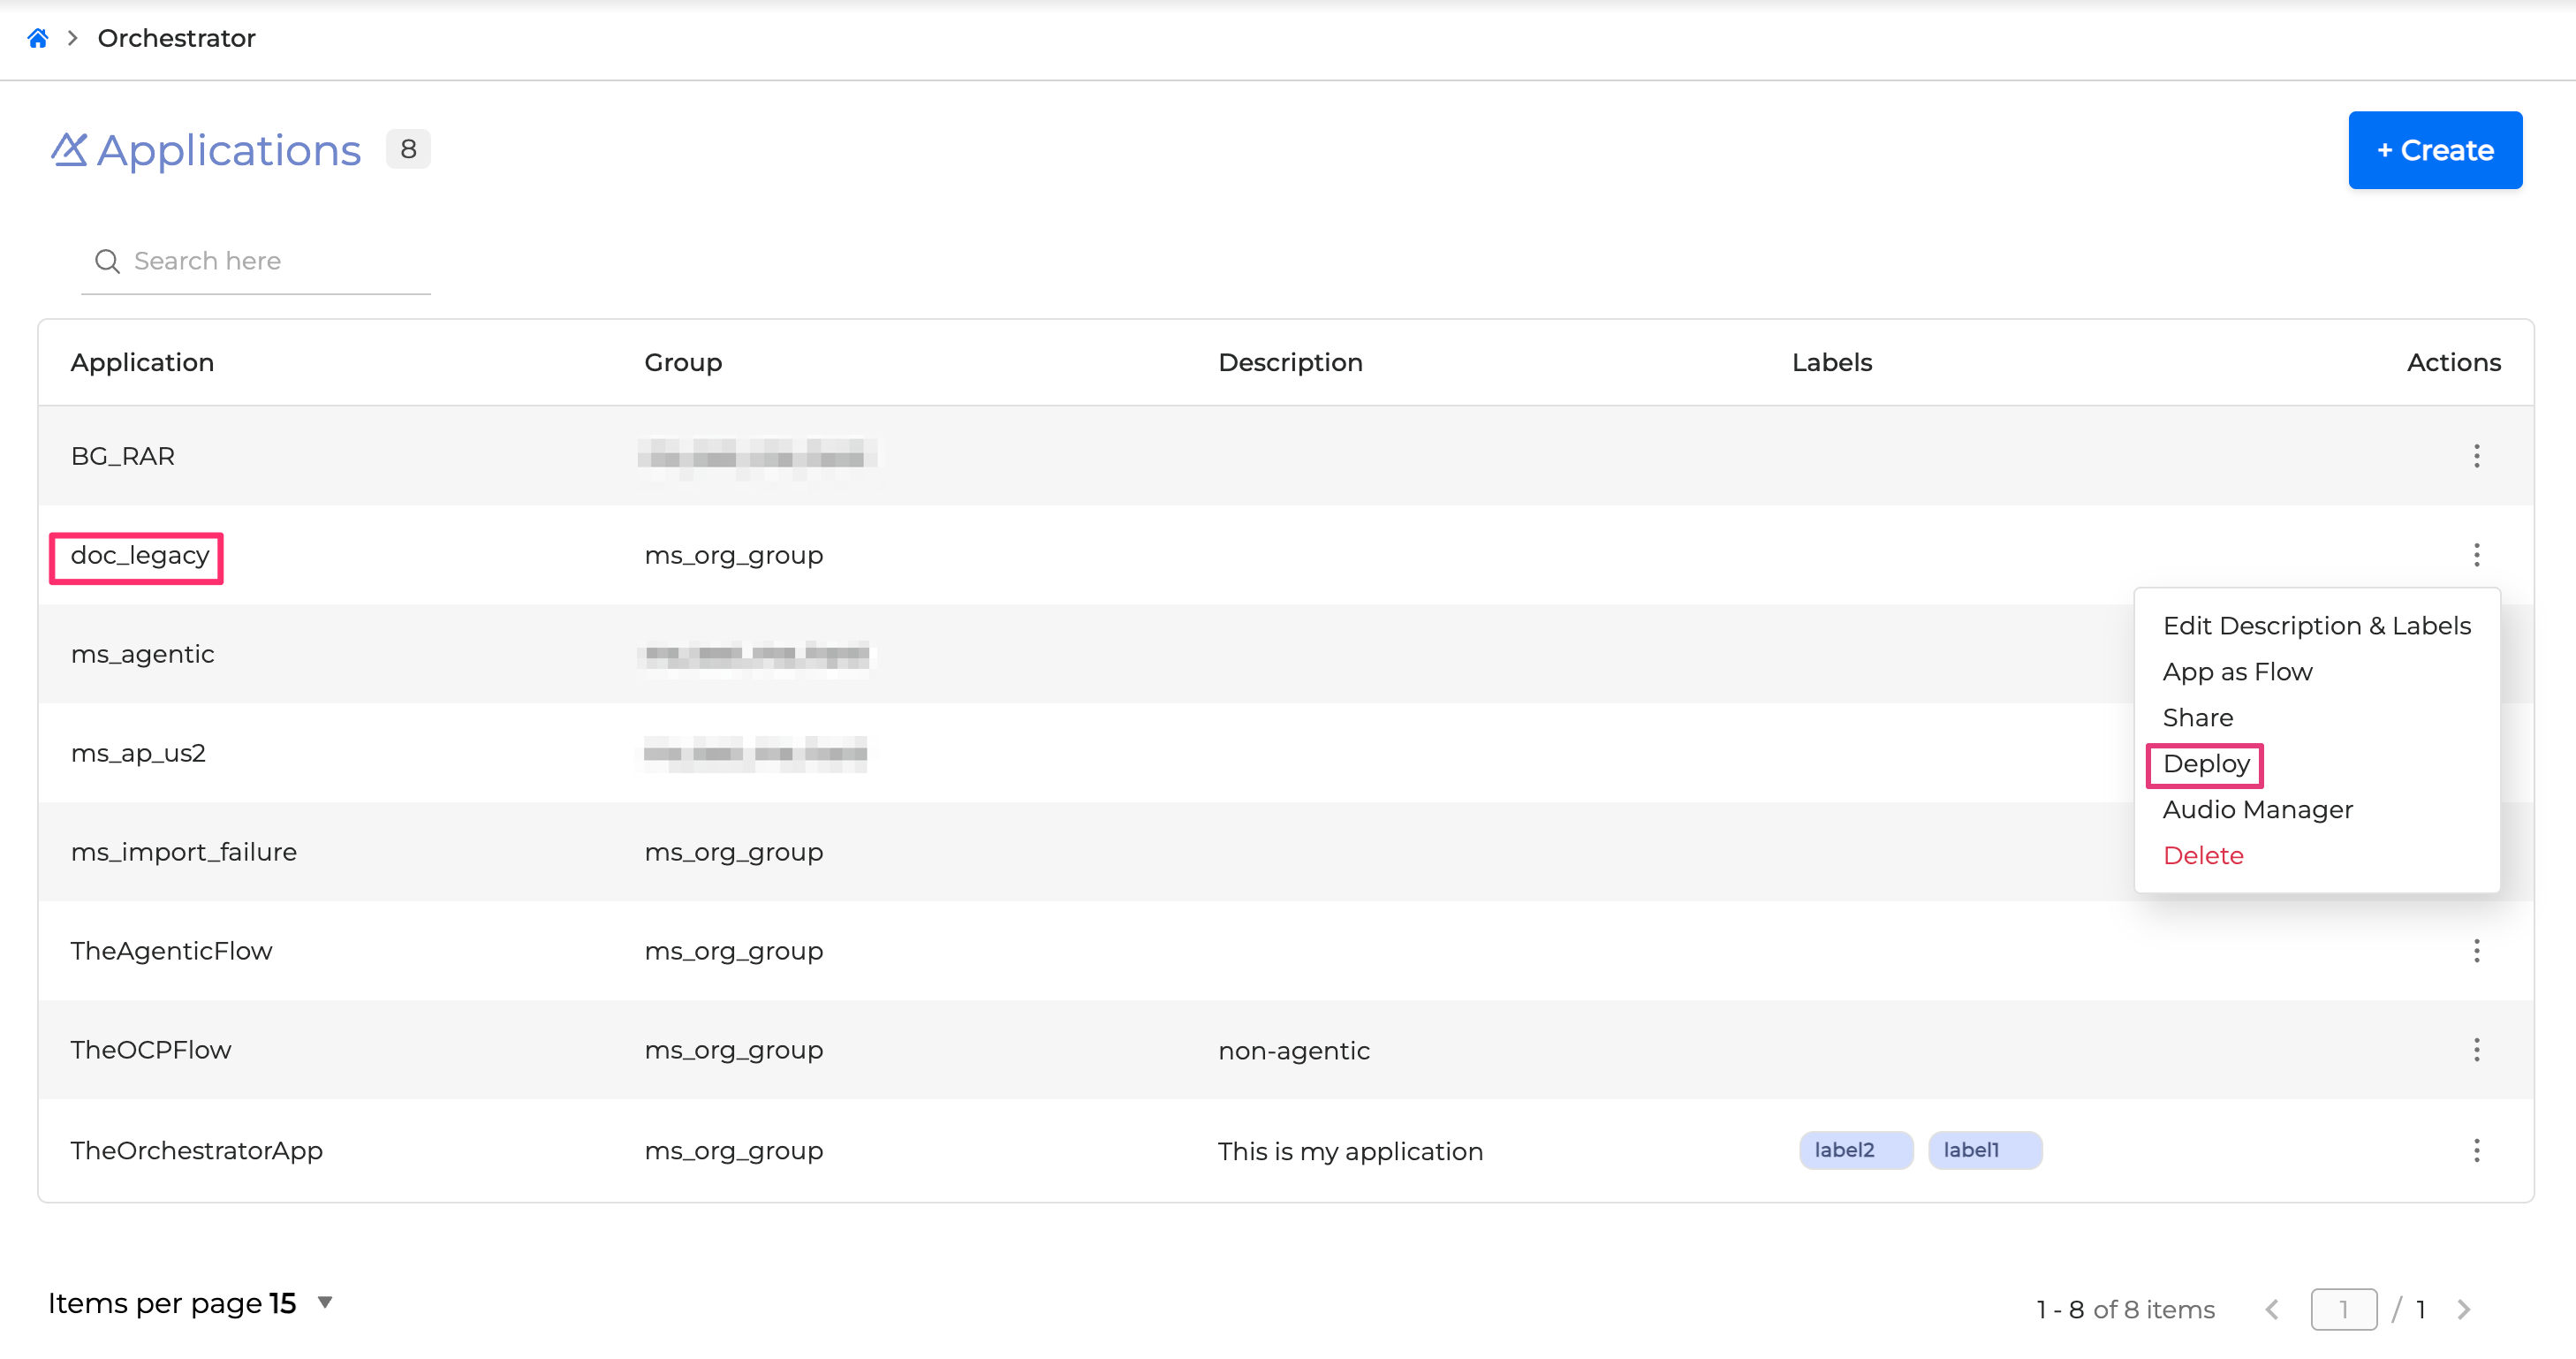Open the actions menu for TheAgenticFlow
Viewport: 2576px width, 1359px height.
tap(2476, 951)
